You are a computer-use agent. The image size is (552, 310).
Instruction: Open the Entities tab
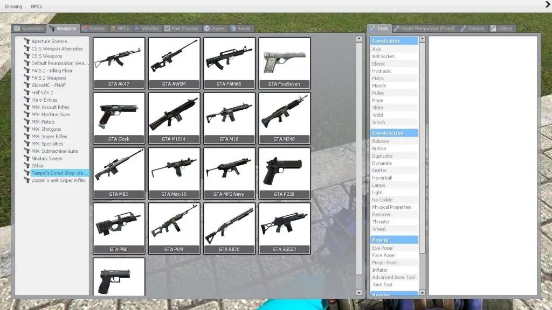(94, 29)
